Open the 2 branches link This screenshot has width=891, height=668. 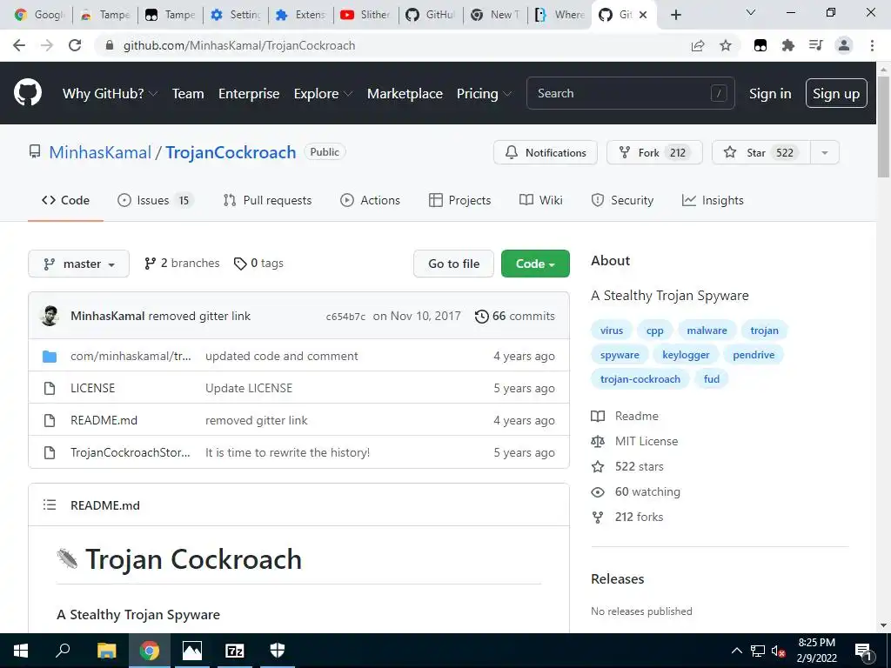(x=182, y=263)
